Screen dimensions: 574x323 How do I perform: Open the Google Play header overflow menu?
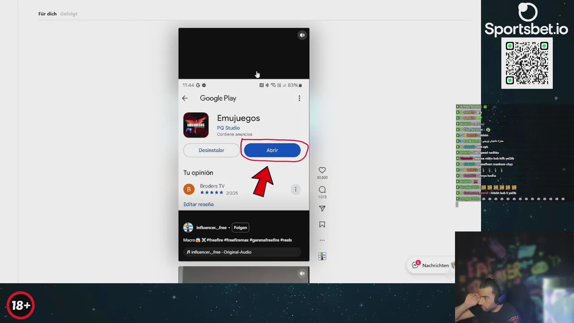(x=300, y=98)
